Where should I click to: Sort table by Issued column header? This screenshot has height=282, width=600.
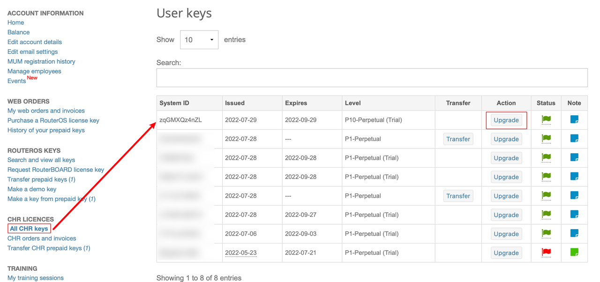(235, 103)
